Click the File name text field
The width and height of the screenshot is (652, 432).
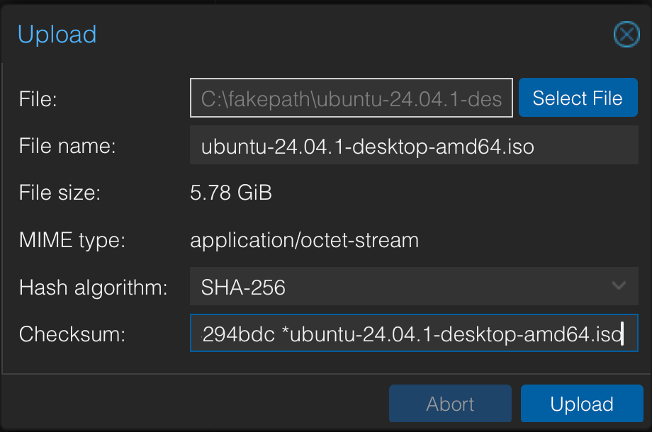[414, 147]
